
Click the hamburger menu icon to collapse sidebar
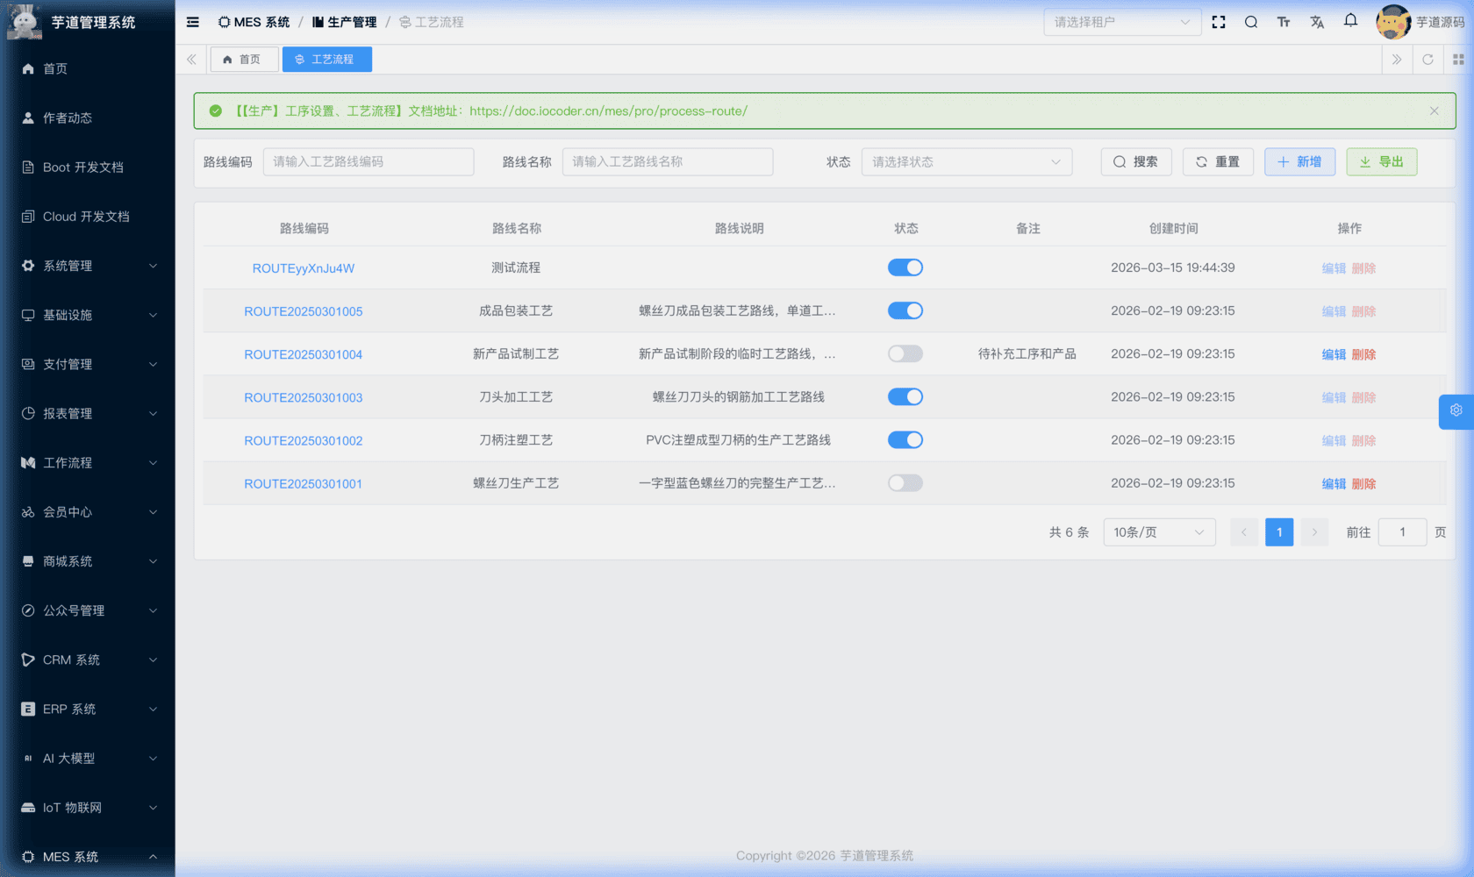(192, 22)
